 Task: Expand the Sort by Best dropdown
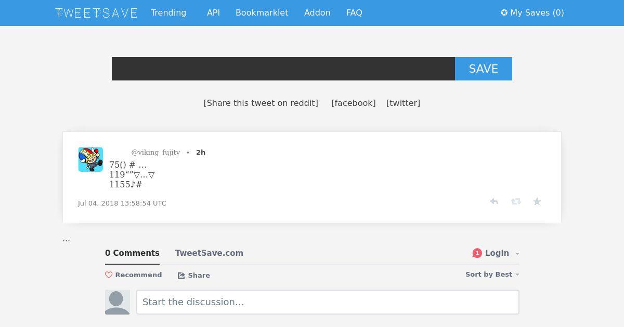click(x=492, y=274)
